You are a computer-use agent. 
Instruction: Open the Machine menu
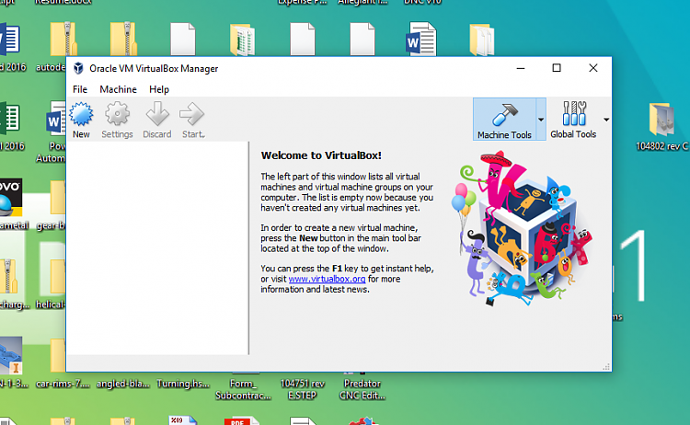click(x=119, y=89)
